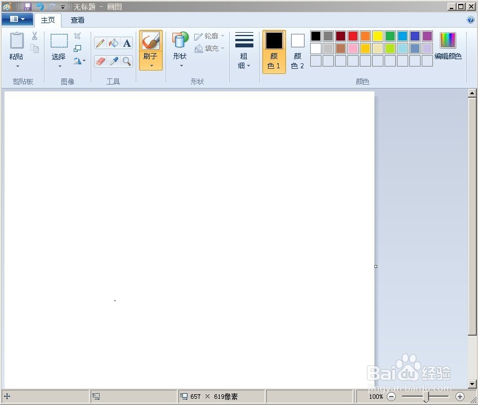478x405 pixels.
Task: Click the Resize icon
Action: click(78, 49)
